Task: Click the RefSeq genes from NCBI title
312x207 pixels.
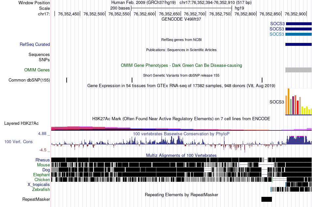Action: tap(182, 40)
